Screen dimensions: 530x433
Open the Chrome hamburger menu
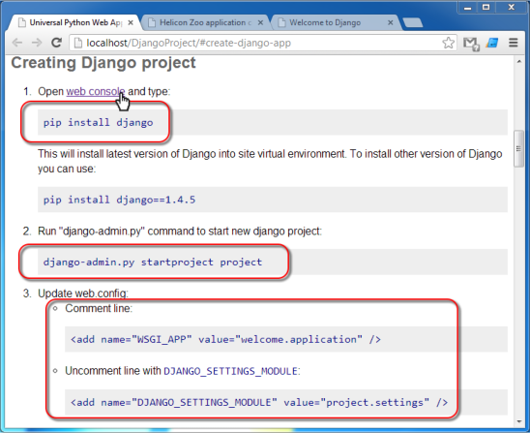coord(514,43)
